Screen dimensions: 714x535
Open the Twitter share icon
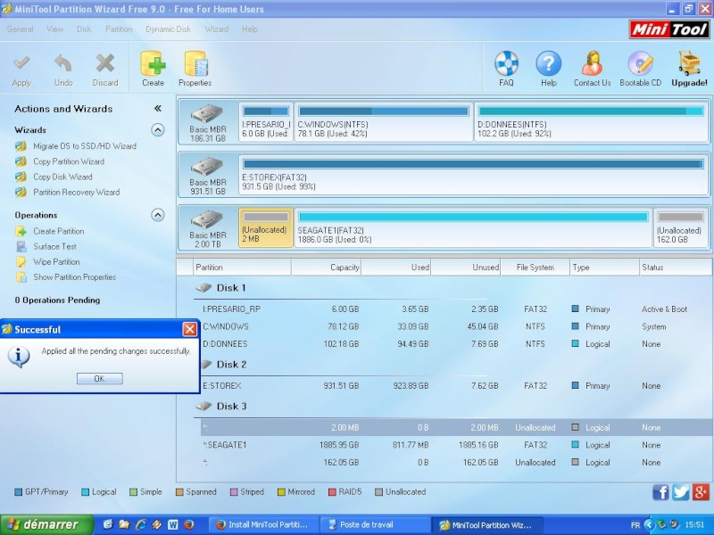click(681, 492)
